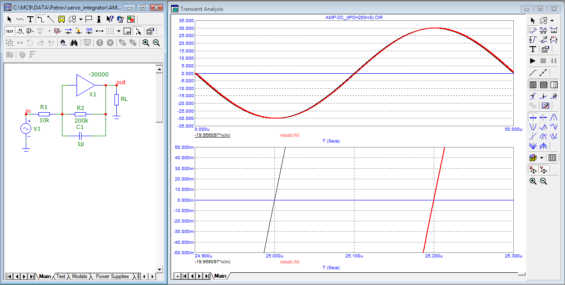Click resistor R2 200k in schematic
This screenshot has width=565, height=285.
pyautogui.click(x=80, y=114)
